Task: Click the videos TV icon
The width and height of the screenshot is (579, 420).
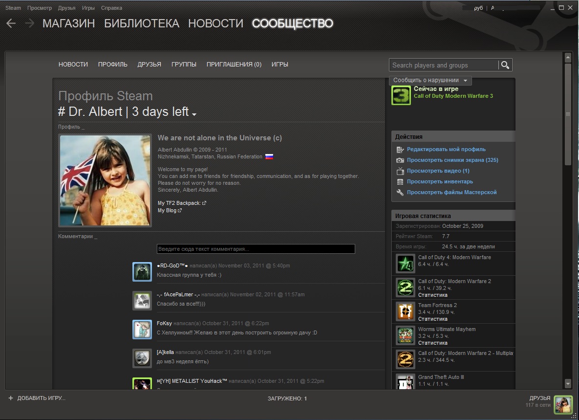Action: click(x=400, y=171)
